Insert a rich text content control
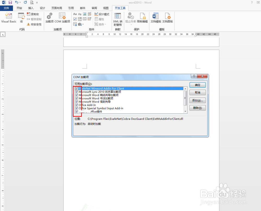This screenshot has width=261, height=211. [75, 14]
